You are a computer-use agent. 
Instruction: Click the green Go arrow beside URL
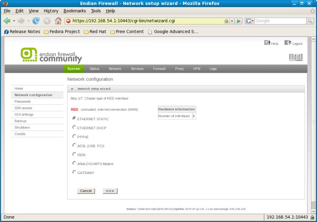click(239, 21)
